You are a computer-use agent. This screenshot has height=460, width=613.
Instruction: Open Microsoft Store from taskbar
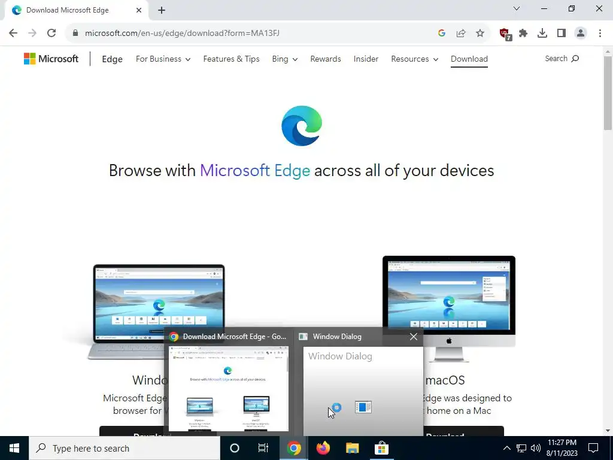pyautogui.click(x=381, y=448)
